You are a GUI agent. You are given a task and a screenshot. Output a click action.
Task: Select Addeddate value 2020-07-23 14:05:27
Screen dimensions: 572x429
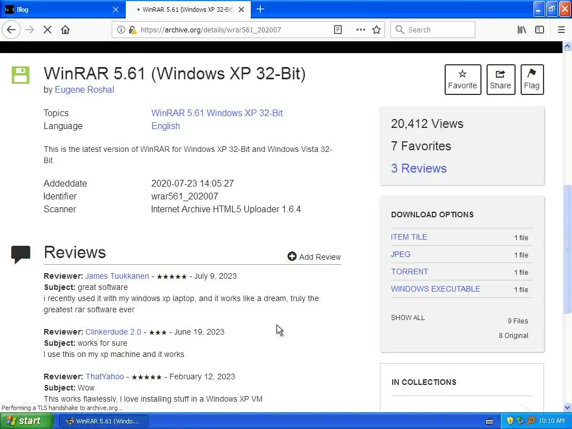(193, 183)
